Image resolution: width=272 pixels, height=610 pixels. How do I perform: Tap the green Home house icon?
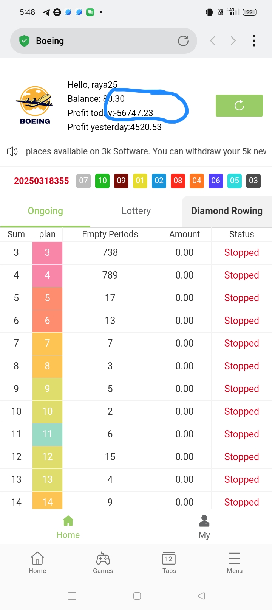[68, 521]
